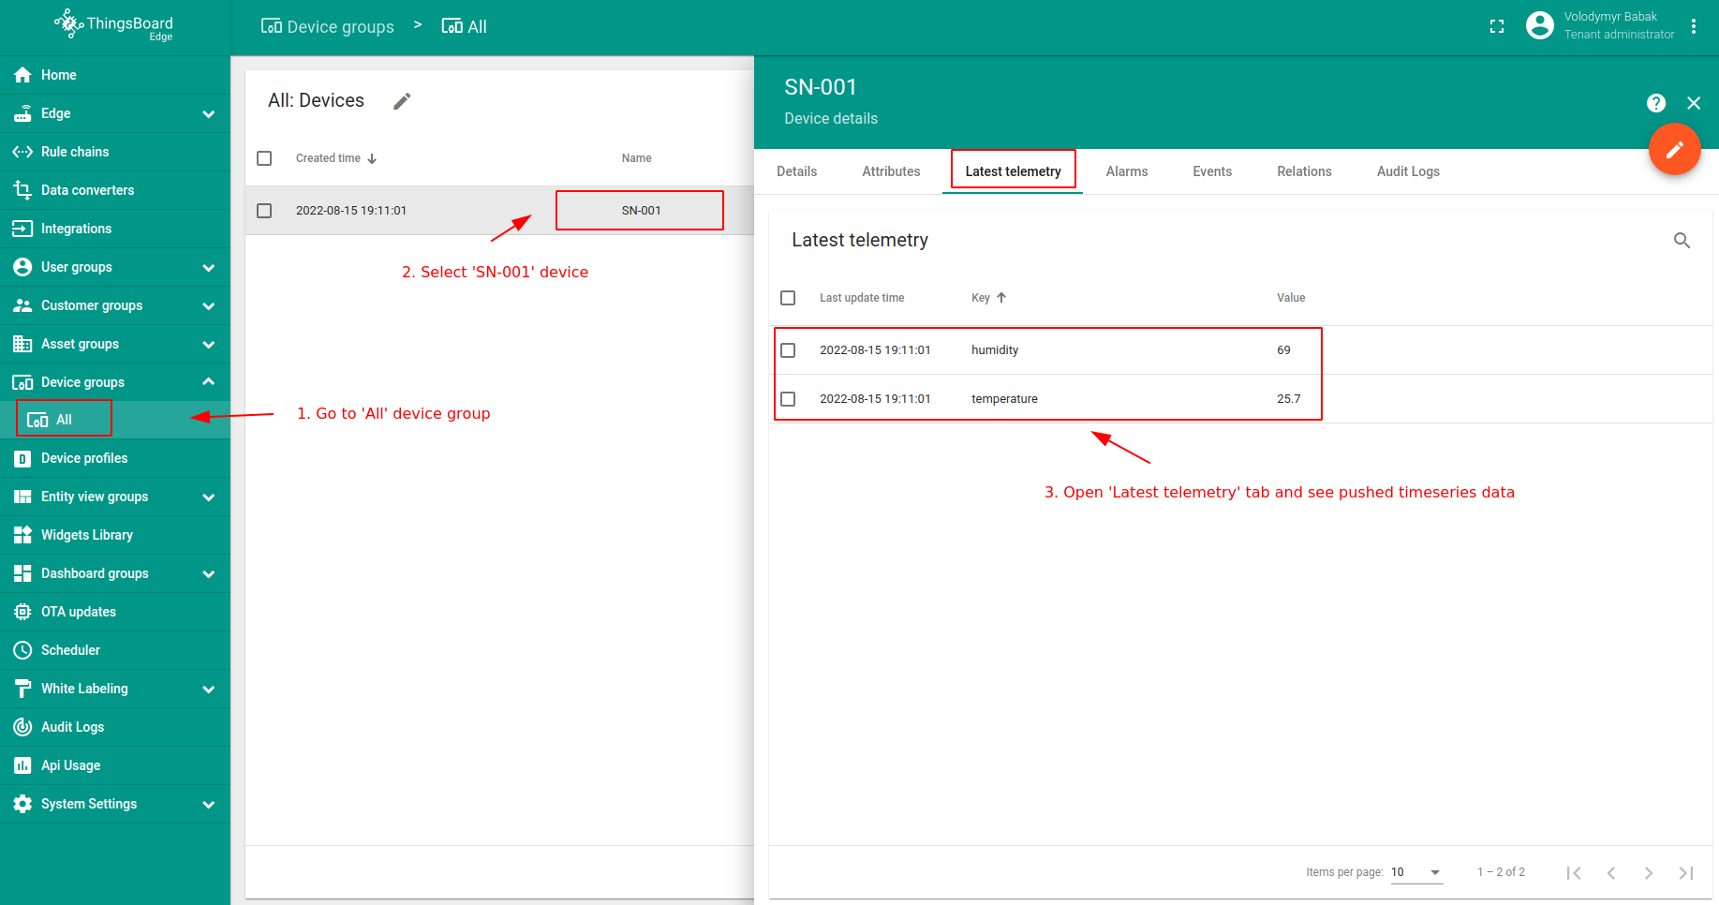Expand the User groups menu
Viewport: 1719px width, 905px height.
(208, 267)
